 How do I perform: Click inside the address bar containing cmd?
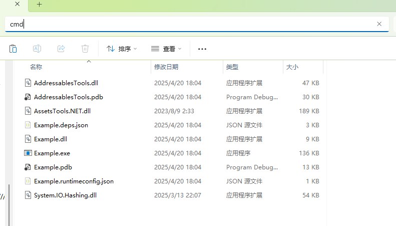(x=190, y=24)
